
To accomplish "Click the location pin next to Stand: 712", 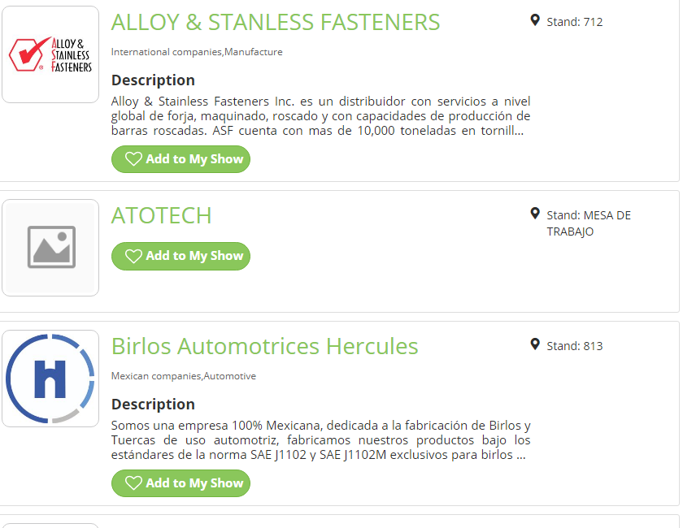I will 535,20.
